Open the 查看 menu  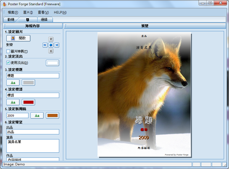pyautogui.click(x=44, y=13)
